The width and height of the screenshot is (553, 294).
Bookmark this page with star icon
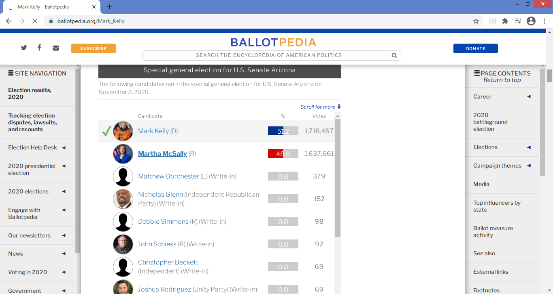[476, 21]
